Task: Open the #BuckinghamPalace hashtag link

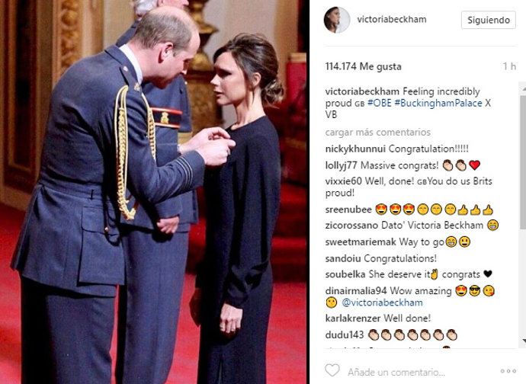Action: 438,103
